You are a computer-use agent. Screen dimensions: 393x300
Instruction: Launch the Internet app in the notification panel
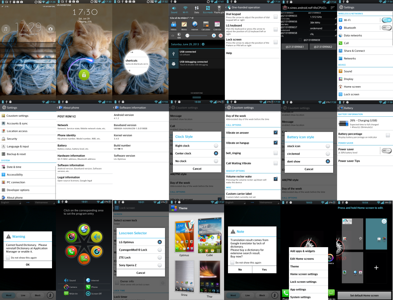(x=195, y=25)
